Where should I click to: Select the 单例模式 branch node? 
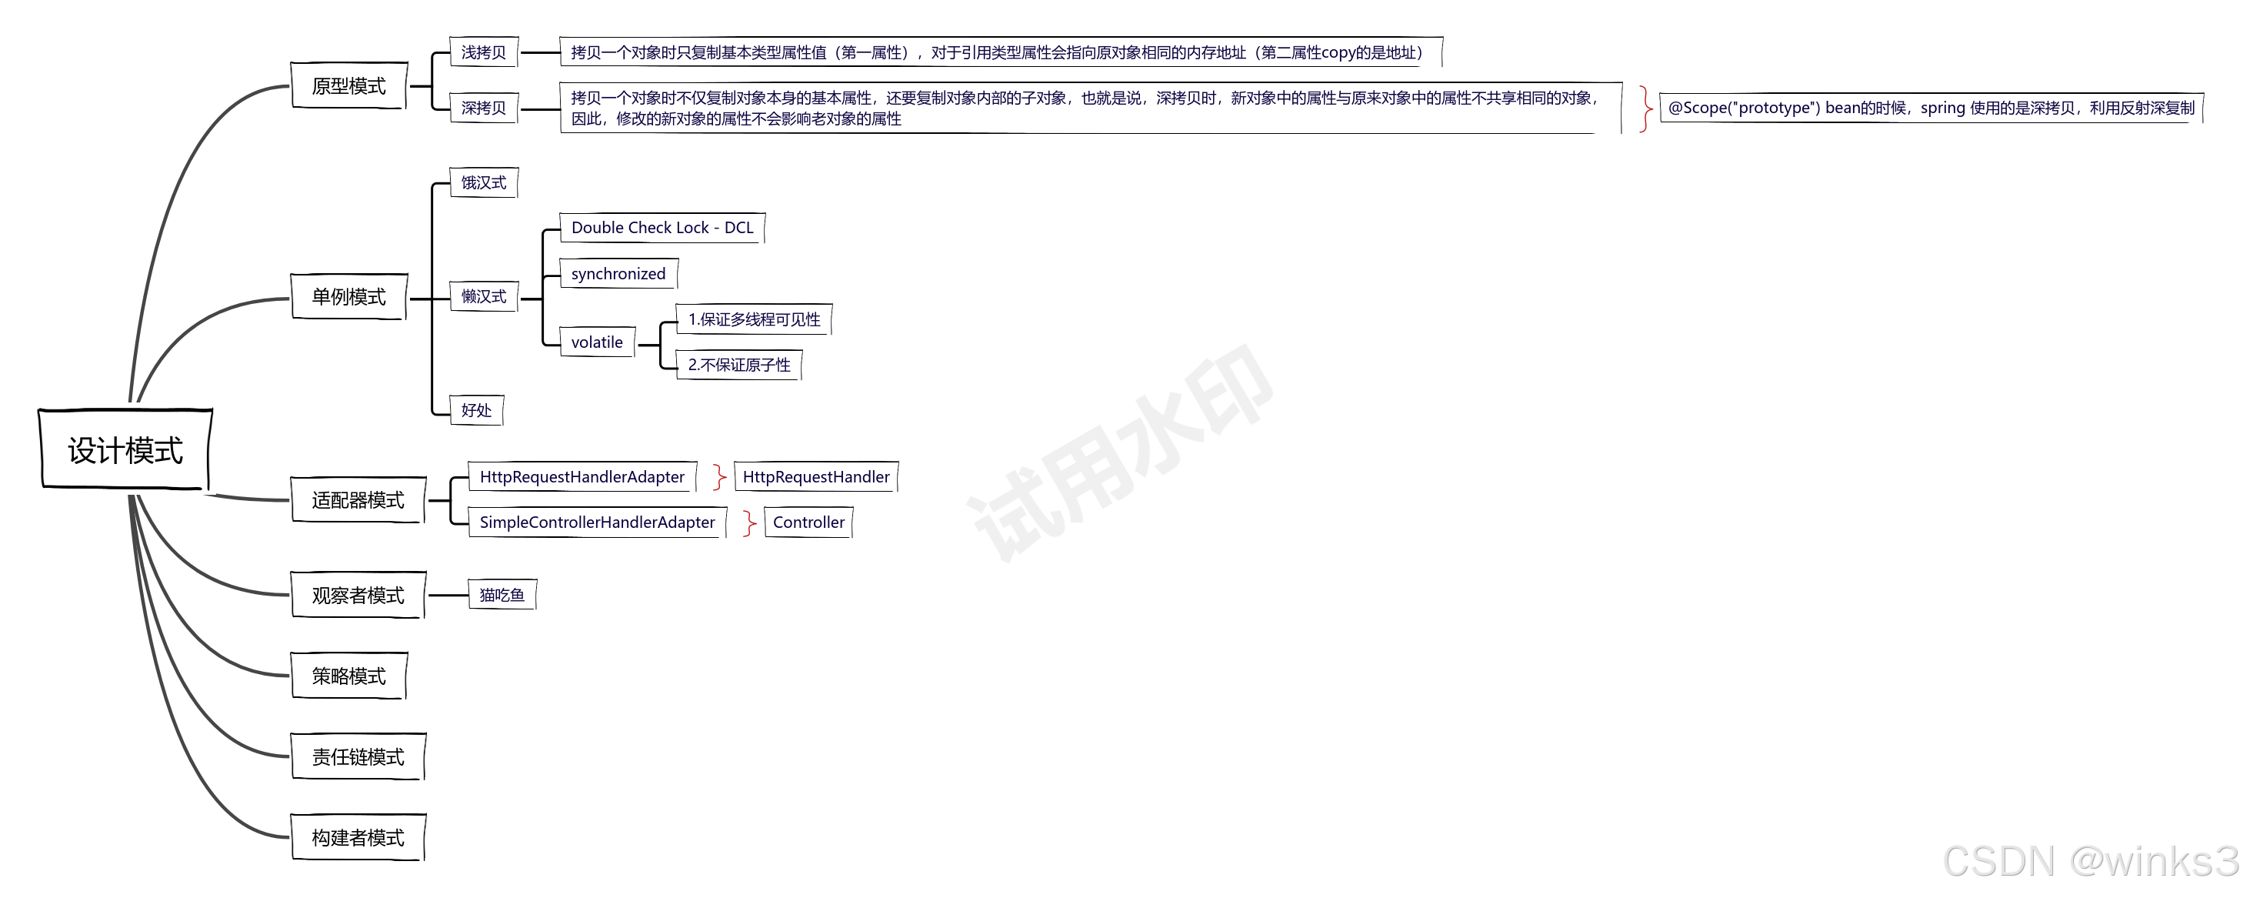click(348, 297)
